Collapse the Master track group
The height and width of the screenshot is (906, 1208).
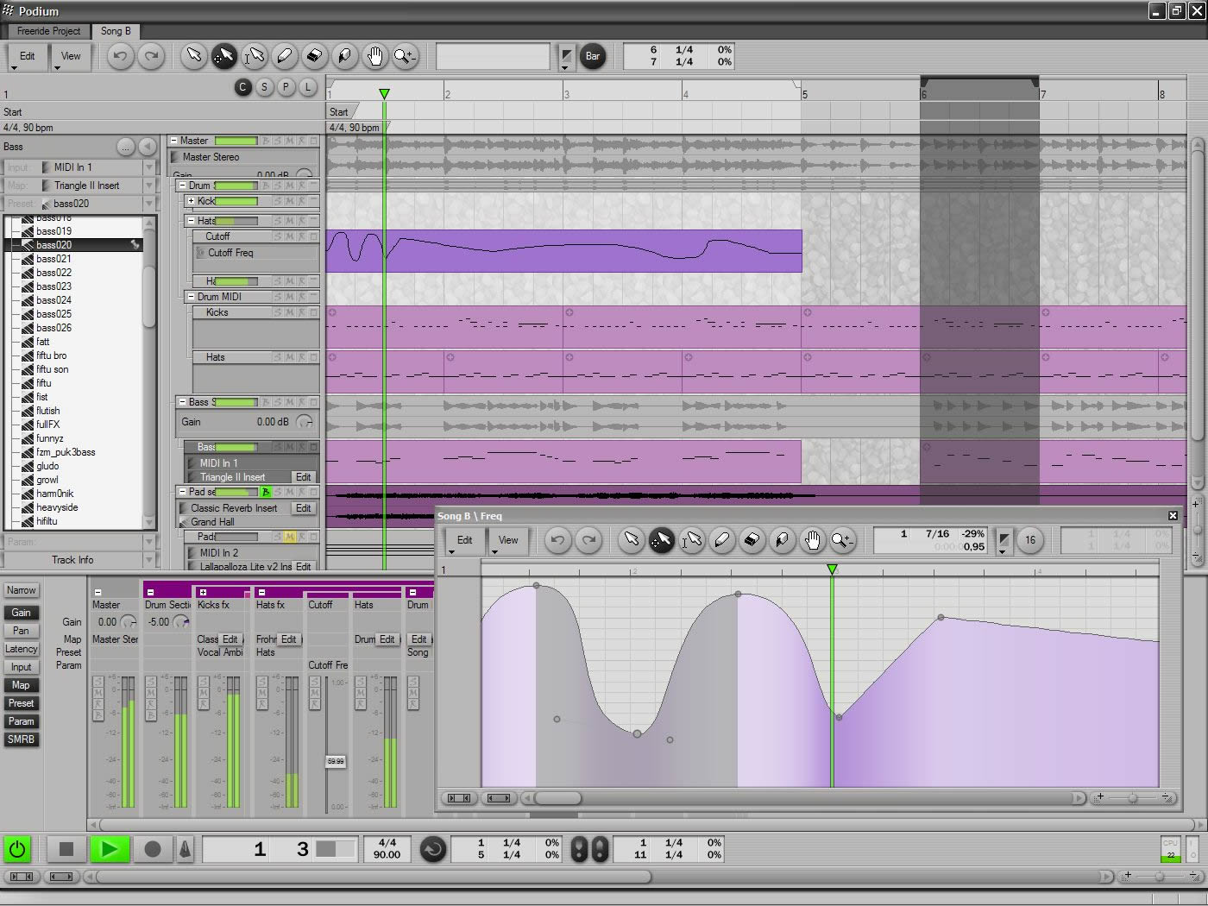point(173,141)
